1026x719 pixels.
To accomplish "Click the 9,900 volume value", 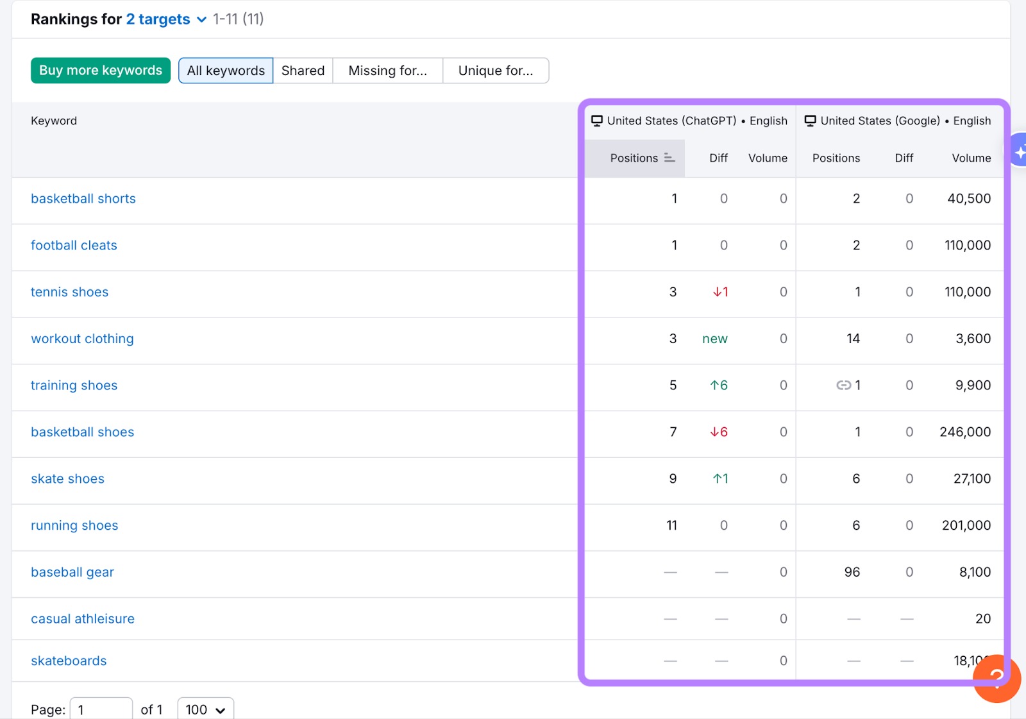I will point(973,385).
